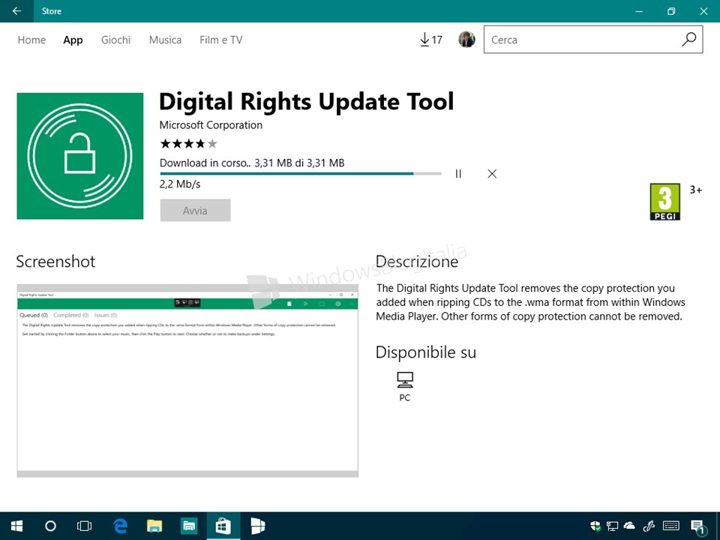This screenshot has width=720, height=540.
Task: Cancel the download with the X icon
Action: pyautogui.click(x=492, y=173)
